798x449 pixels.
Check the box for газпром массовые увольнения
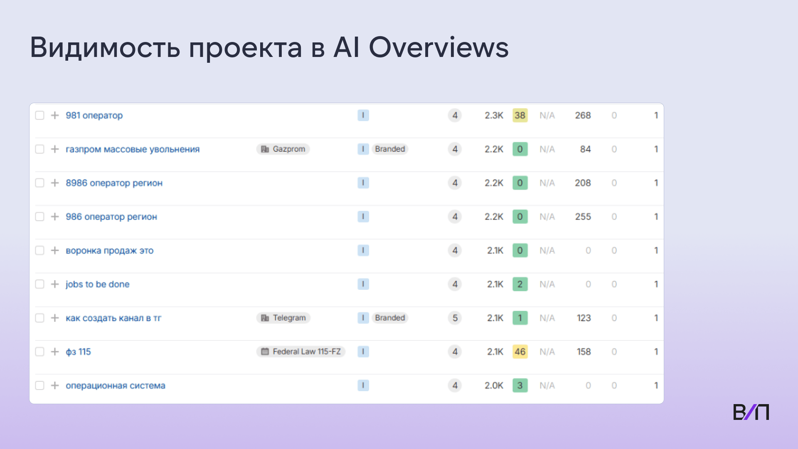click(39, 149)
